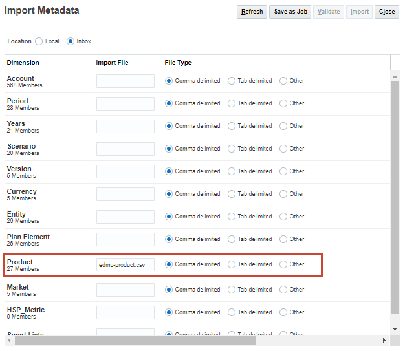Select Comma delimited for Product
This screenshot has height=351, width=405.
tap(169, 264)
